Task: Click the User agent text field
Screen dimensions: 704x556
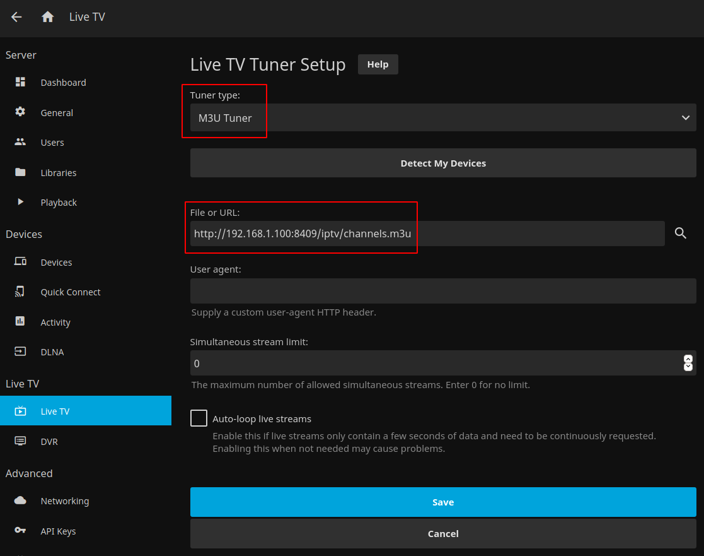Action: tap(442, 291)
